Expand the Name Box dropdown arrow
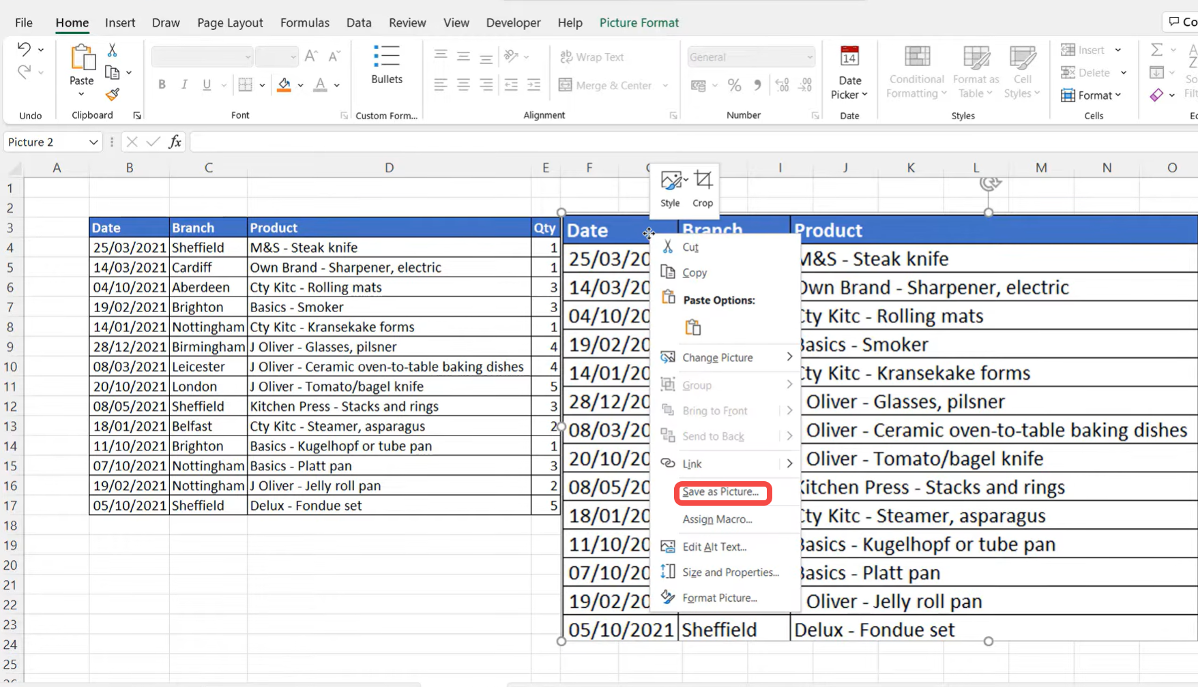This screenshot has width=1198, height=687. click(x=93, y=142)
